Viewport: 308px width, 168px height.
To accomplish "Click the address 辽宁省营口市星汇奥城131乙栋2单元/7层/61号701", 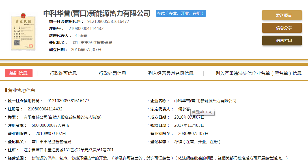I will (x=68, y=150).
